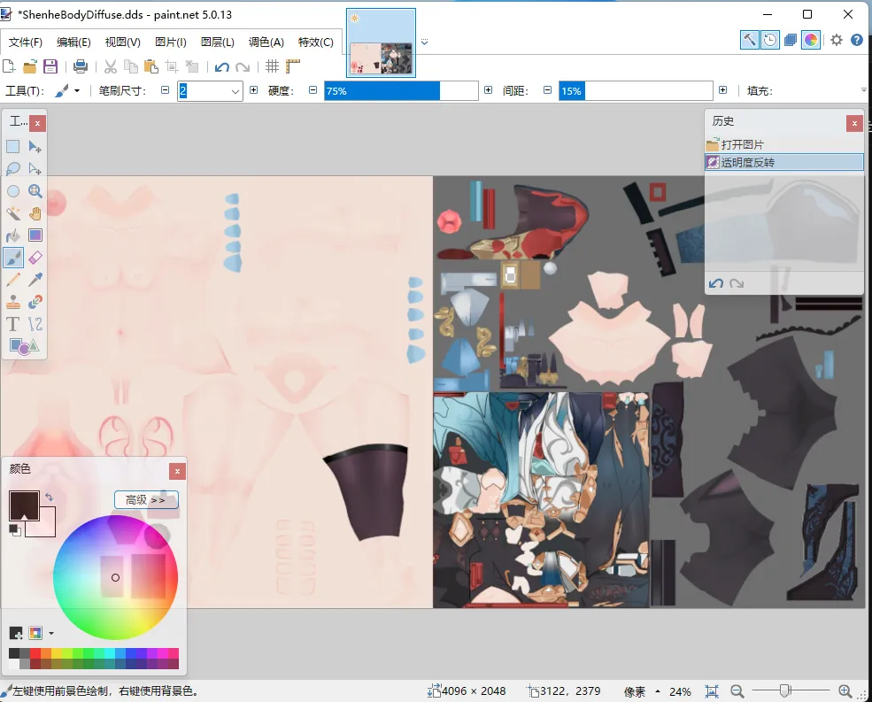Open Help with the question mark icon
The width and height of the screenshot is (872, 702).
(857, 40)
